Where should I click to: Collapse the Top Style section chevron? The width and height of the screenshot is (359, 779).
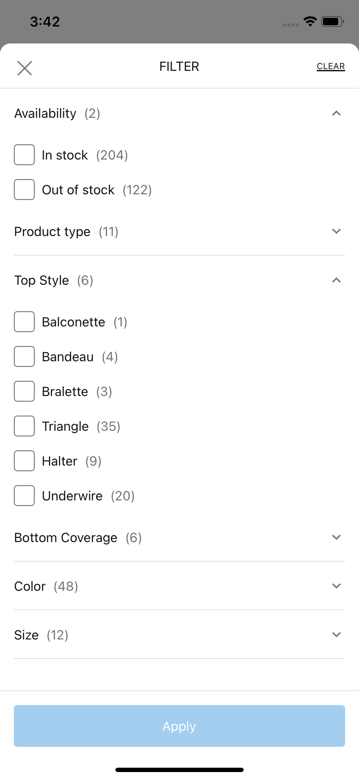pos(336,280)
